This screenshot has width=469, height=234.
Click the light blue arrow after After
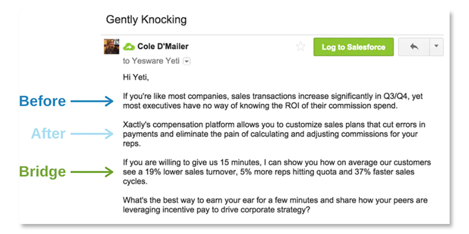[92, 134]
